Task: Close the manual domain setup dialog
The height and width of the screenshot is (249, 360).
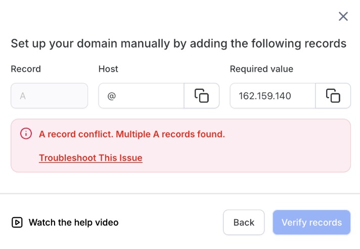Action: click(343, 17)
